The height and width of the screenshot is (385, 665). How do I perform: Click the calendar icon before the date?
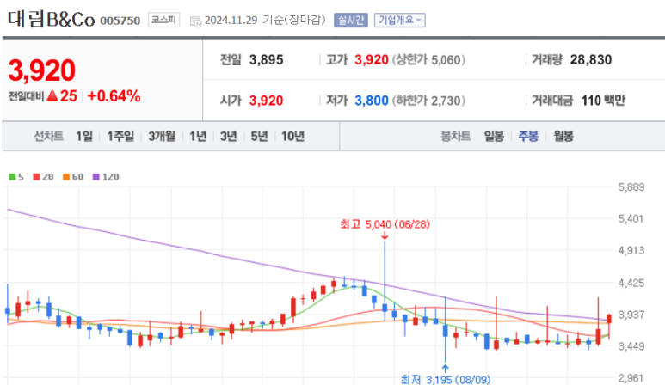[195, 21]
